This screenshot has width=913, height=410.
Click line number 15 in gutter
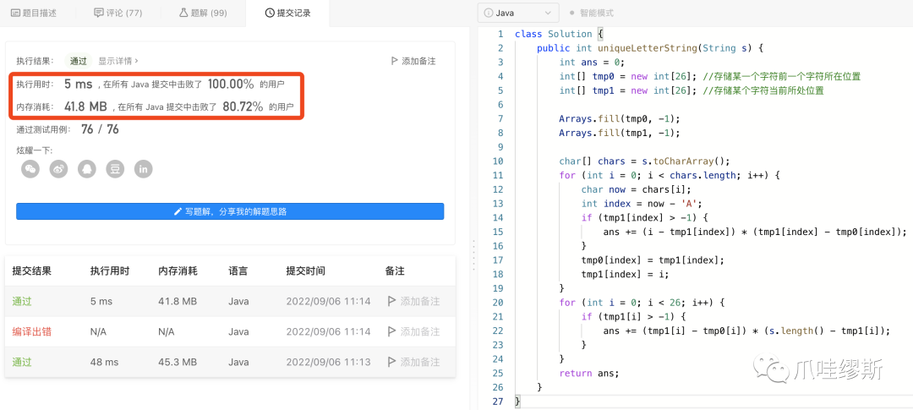(x=497, y=232)
